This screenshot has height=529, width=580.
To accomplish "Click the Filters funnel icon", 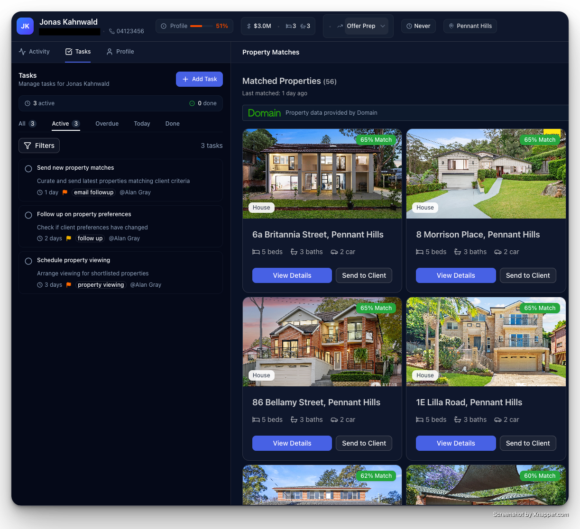I will pyautogui.click(x=28, y=146).
